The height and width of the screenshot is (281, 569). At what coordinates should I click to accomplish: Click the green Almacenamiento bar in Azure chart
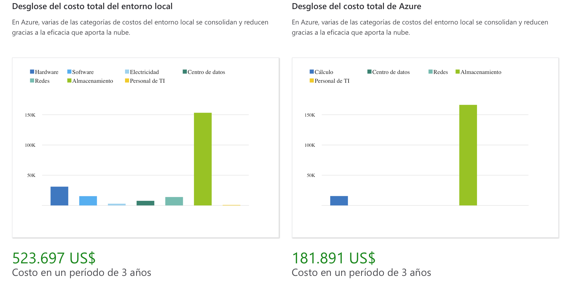(x=468, y=155)
